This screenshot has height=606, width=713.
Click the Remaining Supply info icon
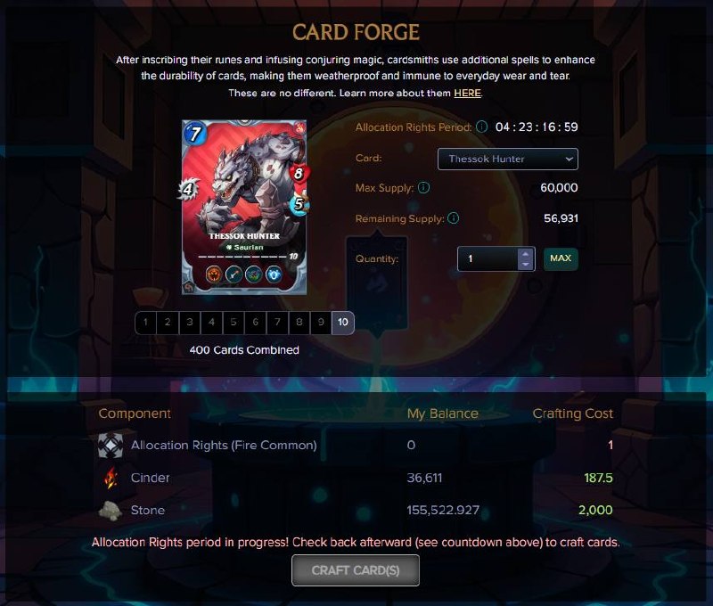pyautogui.click(x=454, y=218)
